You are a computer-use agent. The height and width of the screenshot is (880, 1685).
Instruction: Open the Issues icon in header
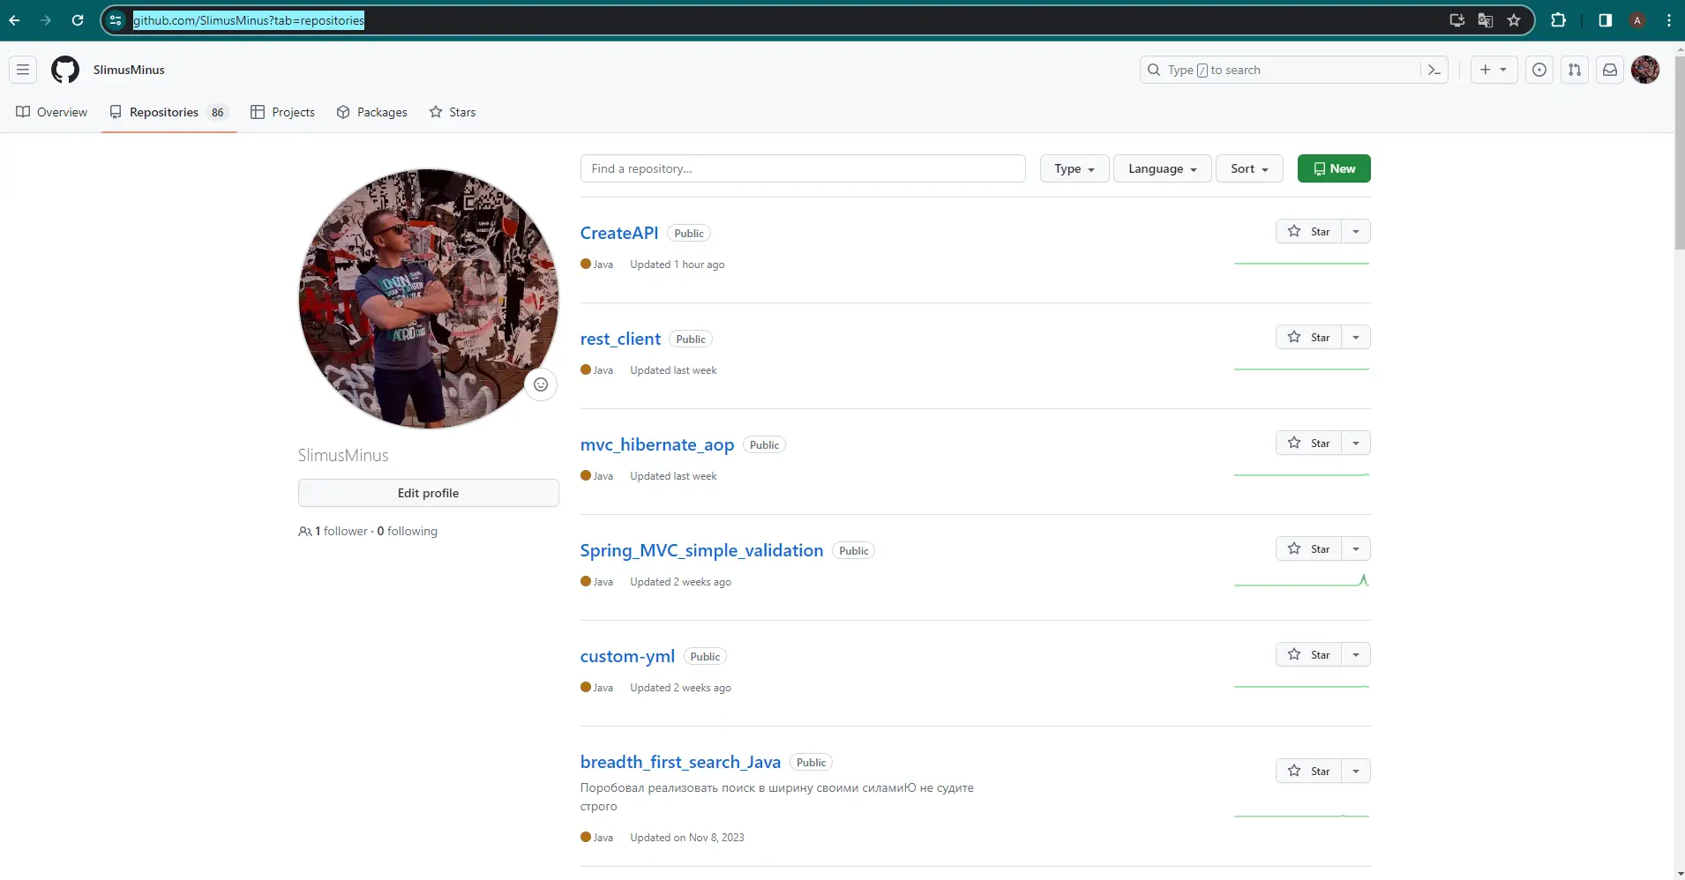1539,70
